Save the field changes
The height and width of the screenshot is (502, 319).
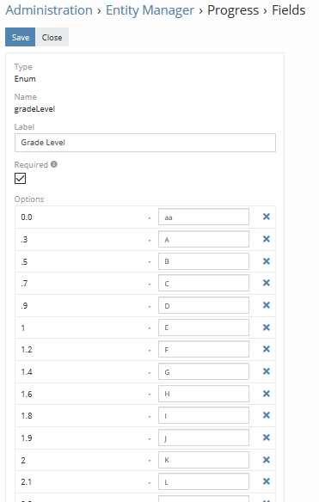tap(20, 37)
